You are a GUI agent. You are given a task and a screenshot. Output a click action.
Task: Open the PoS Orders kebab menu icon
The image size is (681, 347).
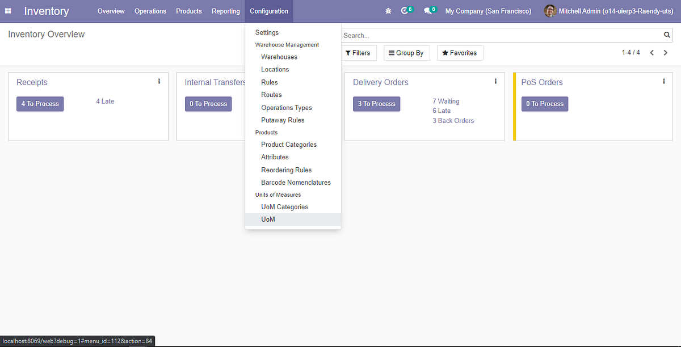pyautogui.click(x=663, y=81)
